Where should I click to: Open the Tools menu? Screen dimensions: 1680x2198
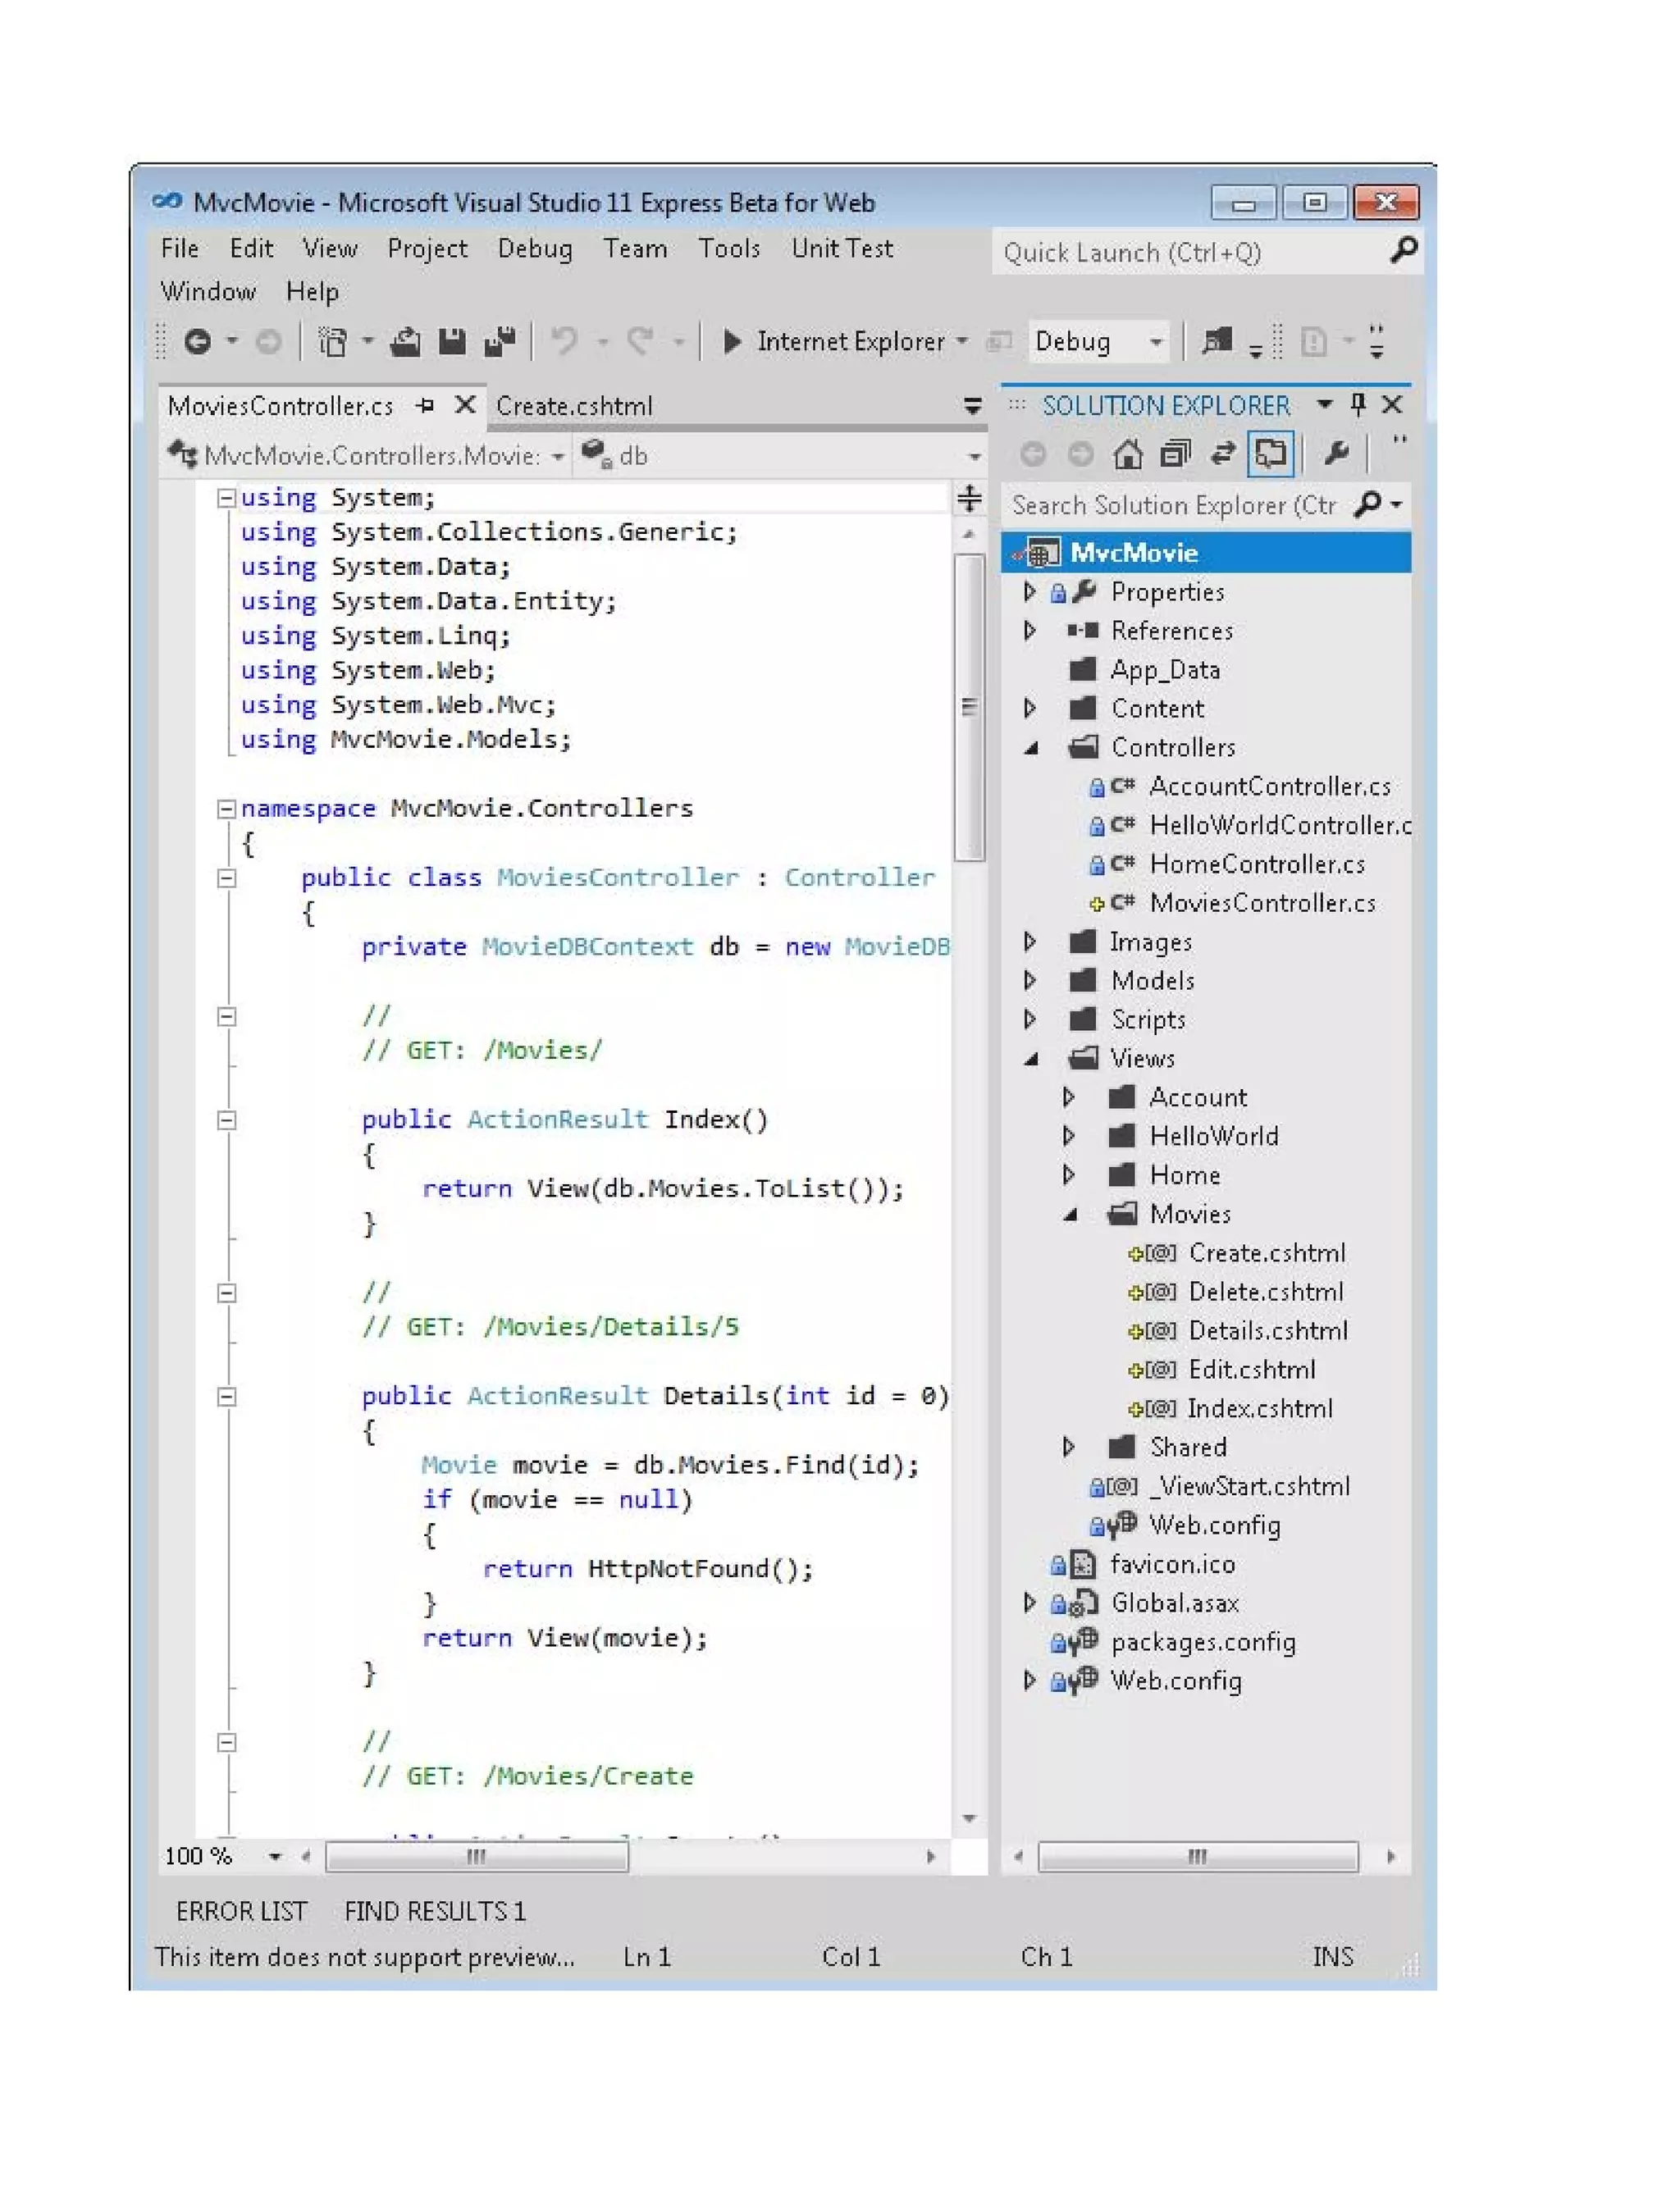(x=729, y=249)
